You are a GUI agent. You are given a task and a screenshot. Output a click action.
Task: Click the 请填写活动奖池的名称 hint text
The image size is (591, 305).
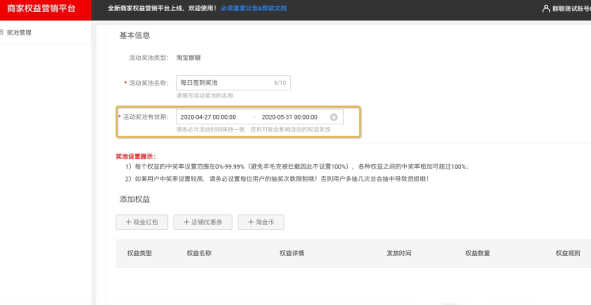click(204, 96)
